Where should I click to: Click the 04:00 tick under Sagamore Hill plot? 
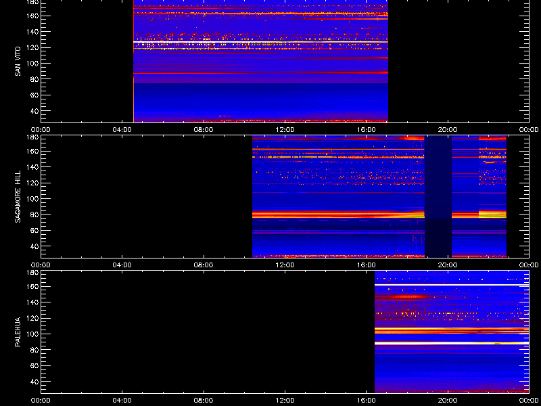[x=122, y=265]
